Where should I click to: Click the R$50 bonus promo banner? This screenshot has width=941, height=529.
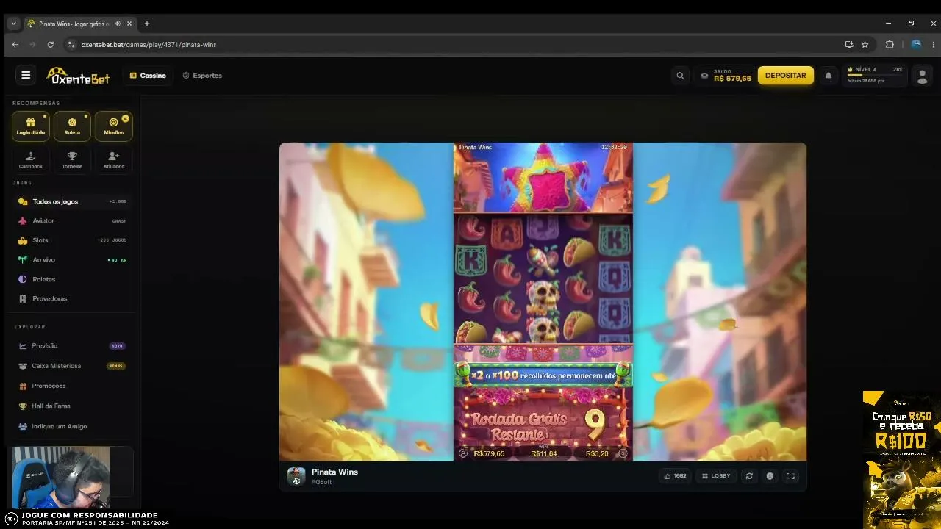901,459
